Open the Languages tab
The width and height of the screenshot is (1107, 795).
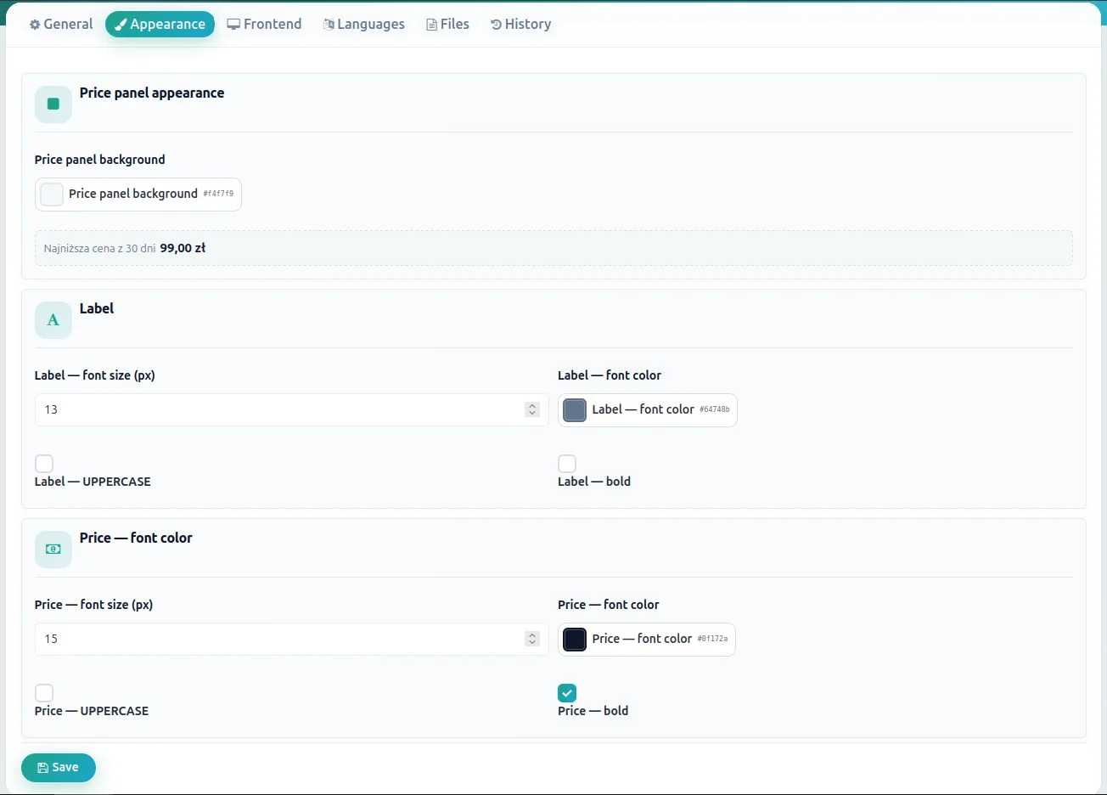pyautogui.click(x=363, y=25)
